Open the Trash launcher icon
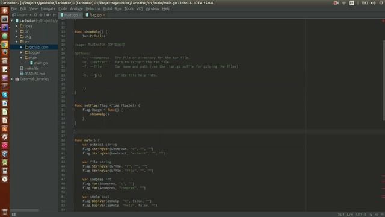This screenshot has width=385, height=217. tap(5, 212)
